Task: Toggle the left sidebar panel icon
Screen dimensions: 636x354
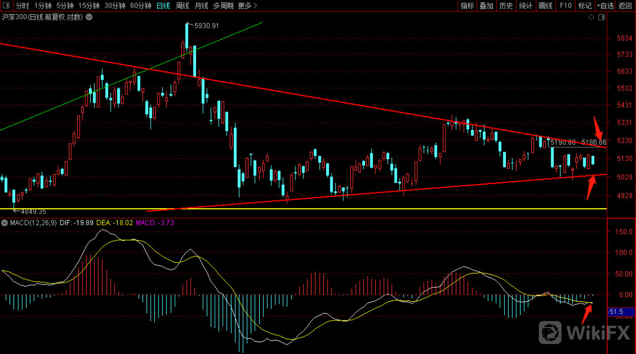Action: click(6, 6)
